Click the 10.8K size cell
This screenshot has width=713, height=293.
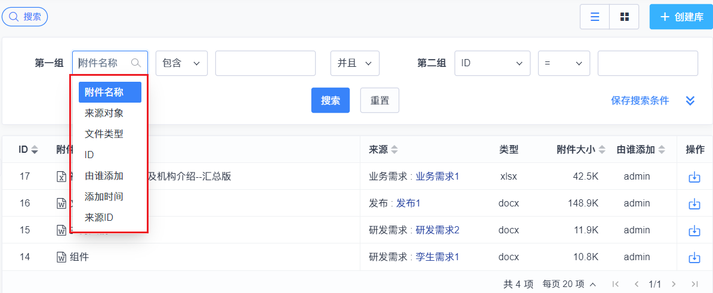coord(586,257)
